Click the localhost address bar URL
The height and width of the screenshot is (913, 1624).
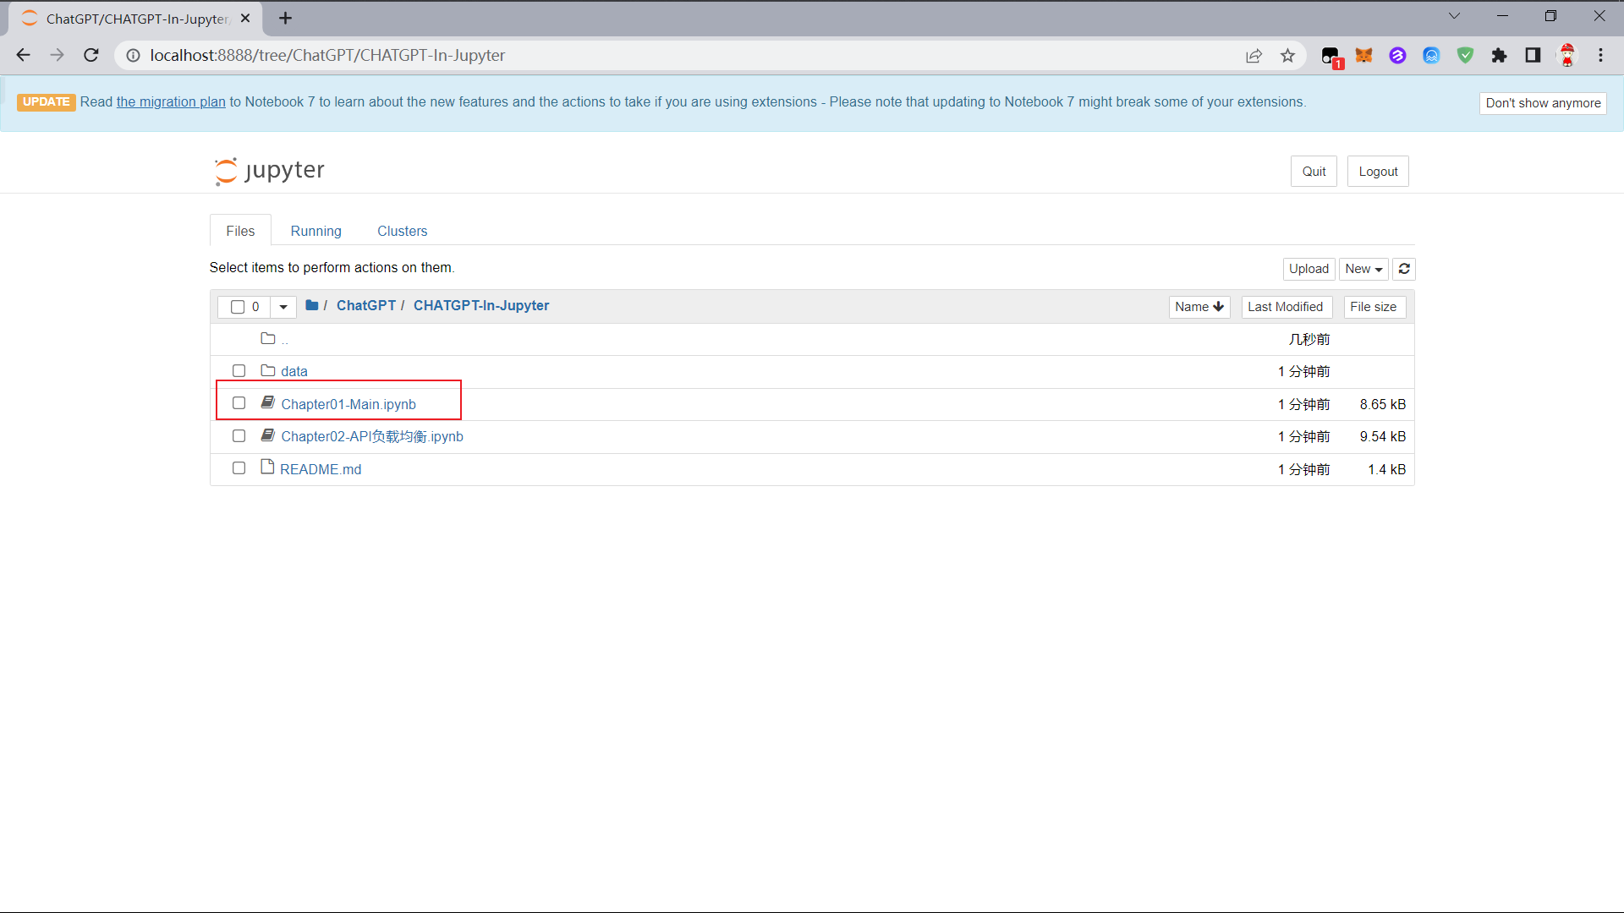(327, 56)
